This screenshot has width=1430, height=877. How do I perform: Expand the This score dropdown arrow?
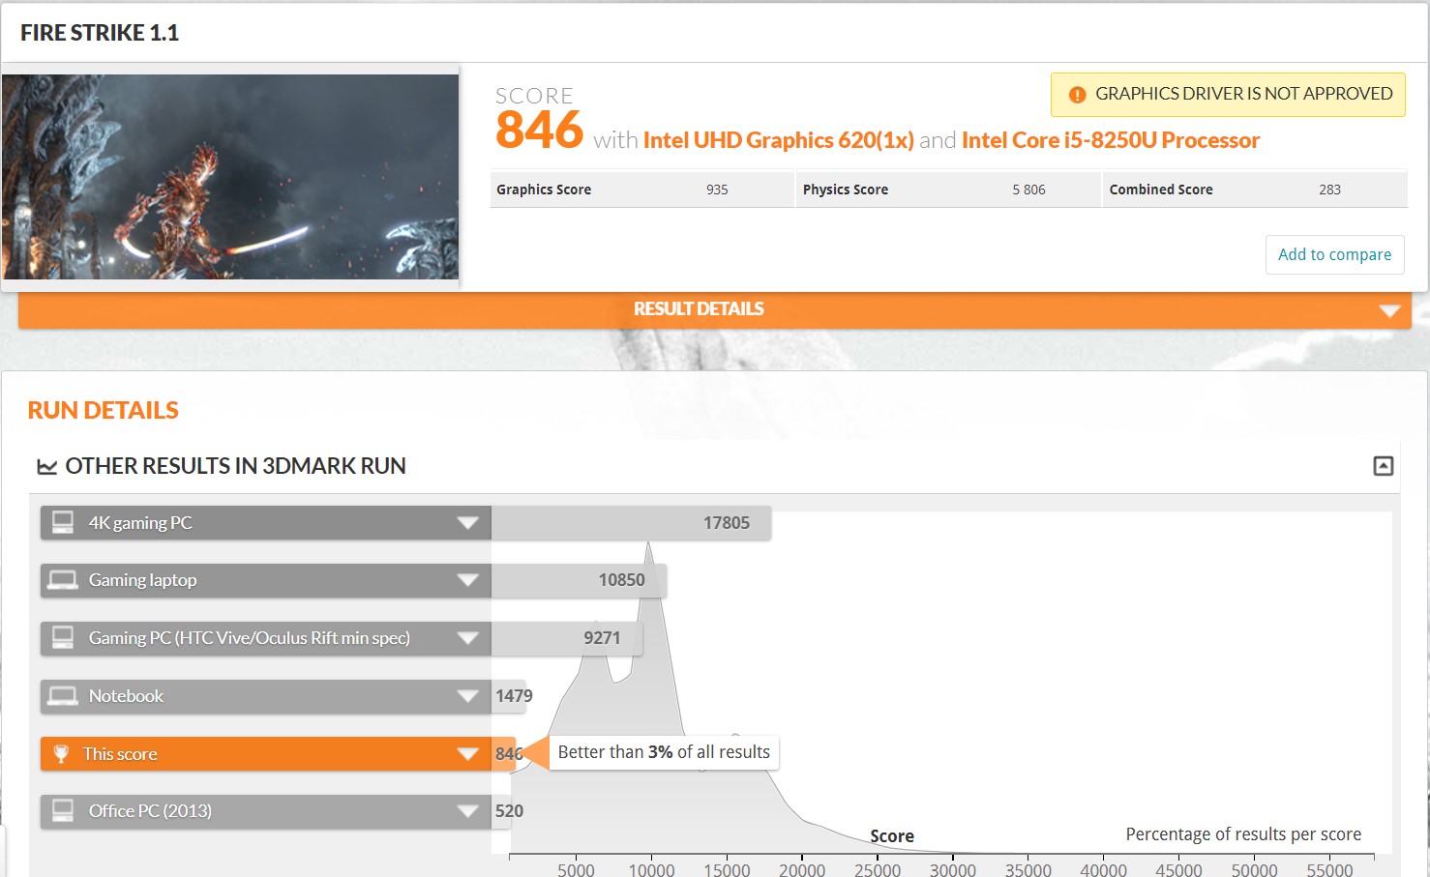[x=468, y=754]
